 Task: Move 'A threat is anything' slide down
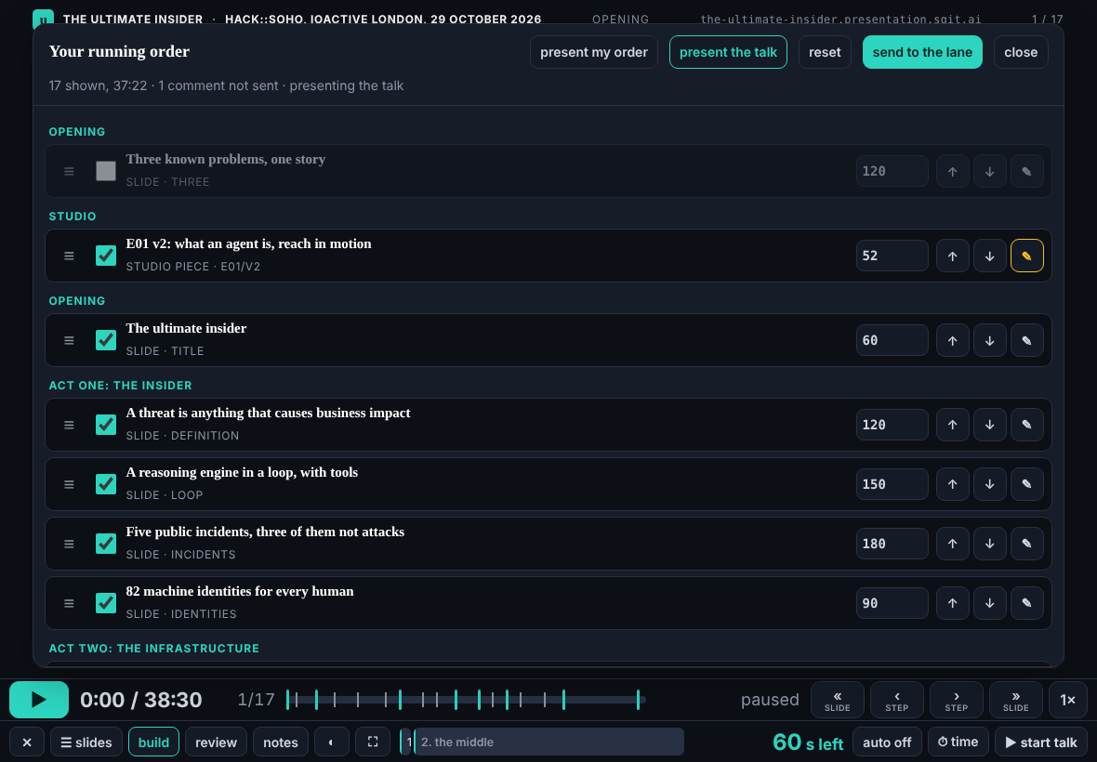click(x=989, y=425)
